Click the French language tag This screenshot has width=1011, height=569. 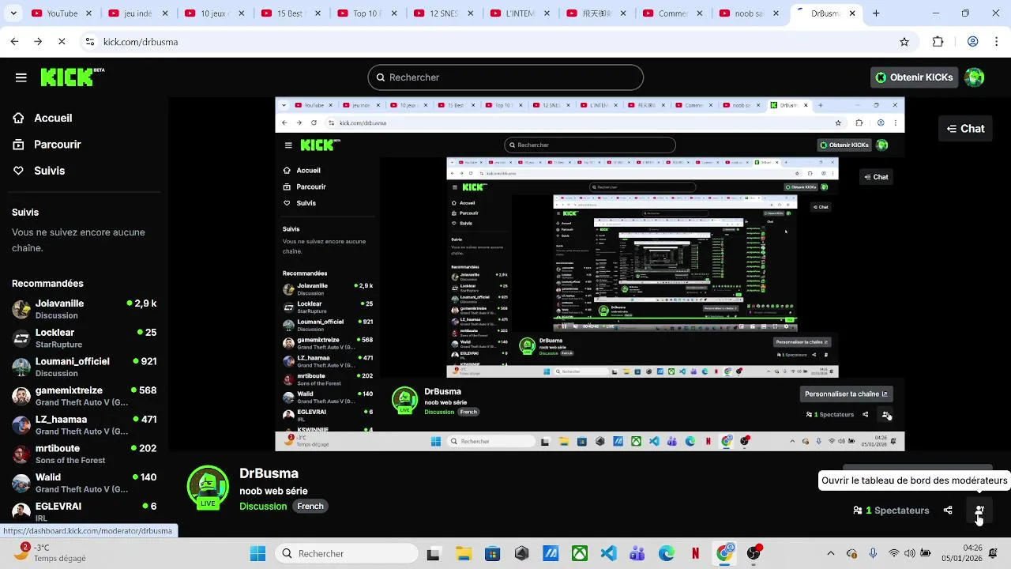310,506
